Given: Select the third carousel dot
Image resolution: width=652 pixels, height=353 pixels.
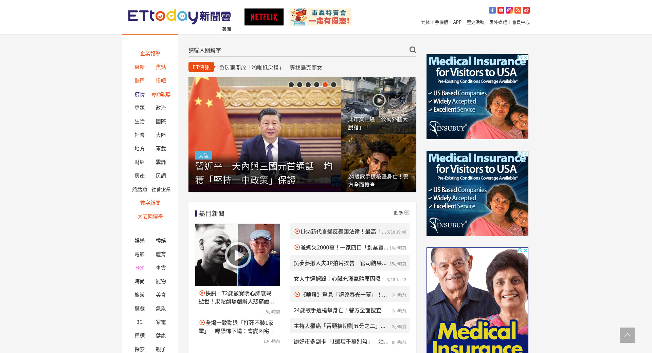Looking at the screenshot, I should click(x=308, y=85).
